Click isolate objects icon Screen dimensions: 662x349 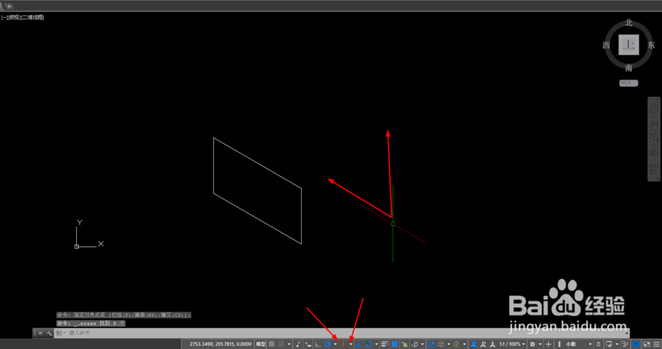[625, 344]
